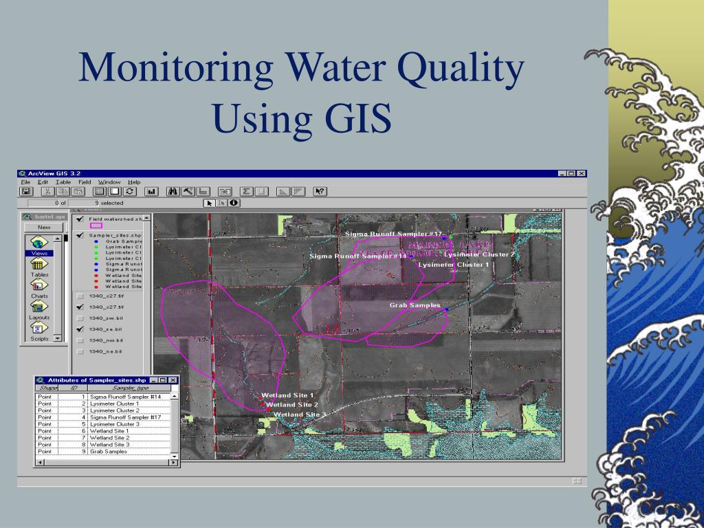Screen dimensions: 704x528
Task: Check the unchecked 1340_c27.tif theme box
Action: [80, 296]
